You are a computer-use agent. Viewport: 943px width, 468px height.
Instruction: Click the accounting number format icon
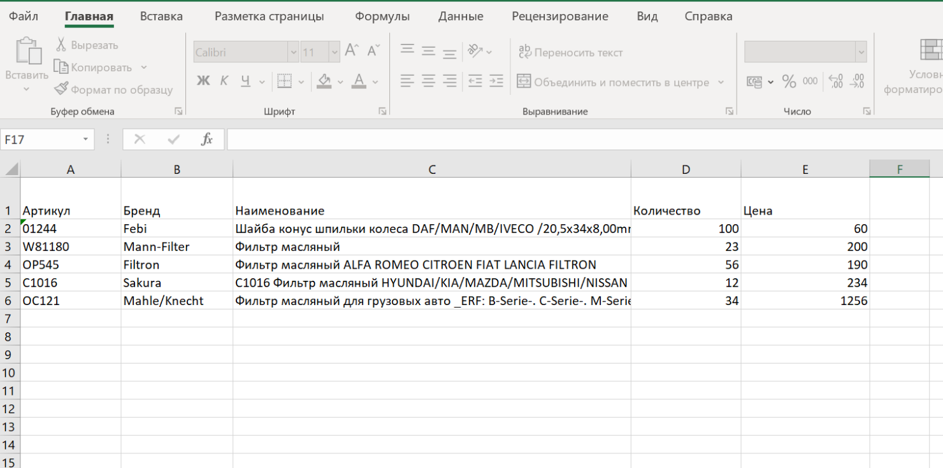754,82
